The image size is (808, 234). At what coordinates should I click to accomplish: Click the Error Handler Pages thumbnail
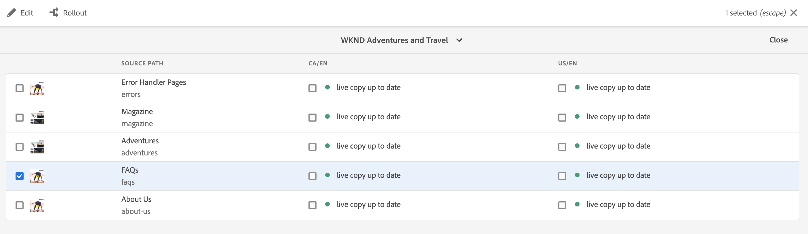[37, 88]
